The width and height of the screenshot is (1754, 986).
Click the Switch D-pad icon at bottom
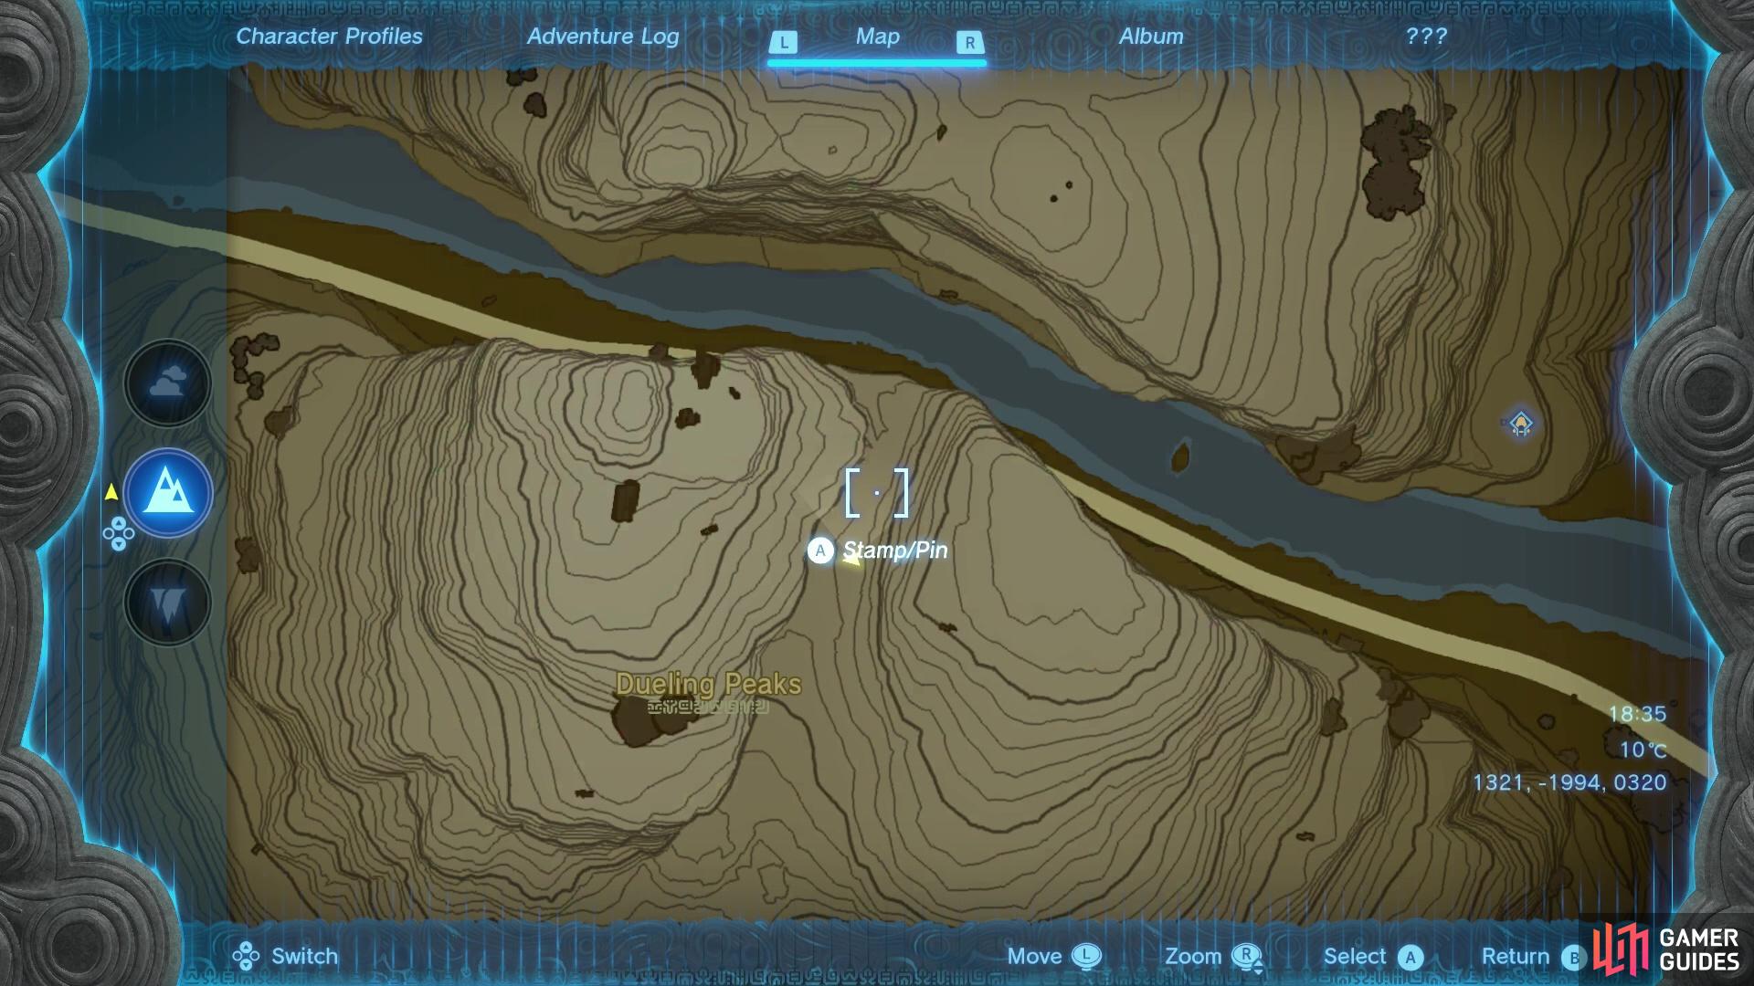[246, 957]
